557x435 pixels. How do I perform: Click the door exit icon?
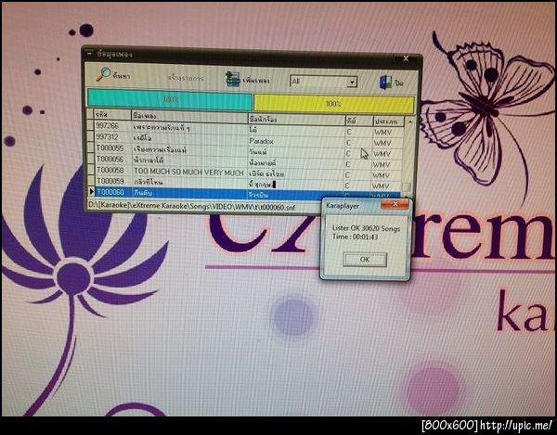386,83
